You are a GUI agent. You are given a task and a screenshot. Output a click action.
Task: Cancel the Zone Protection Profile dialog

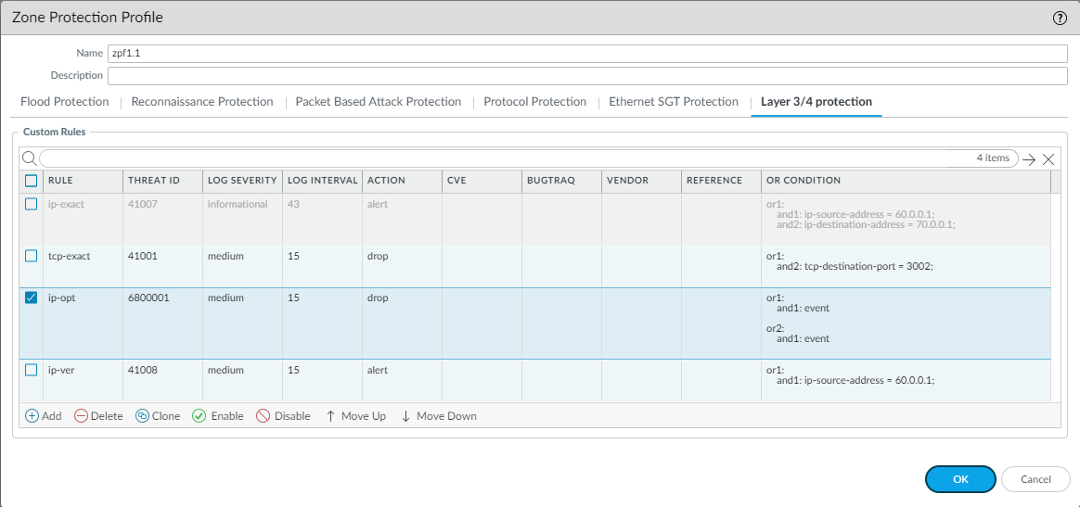[1035, 479]
